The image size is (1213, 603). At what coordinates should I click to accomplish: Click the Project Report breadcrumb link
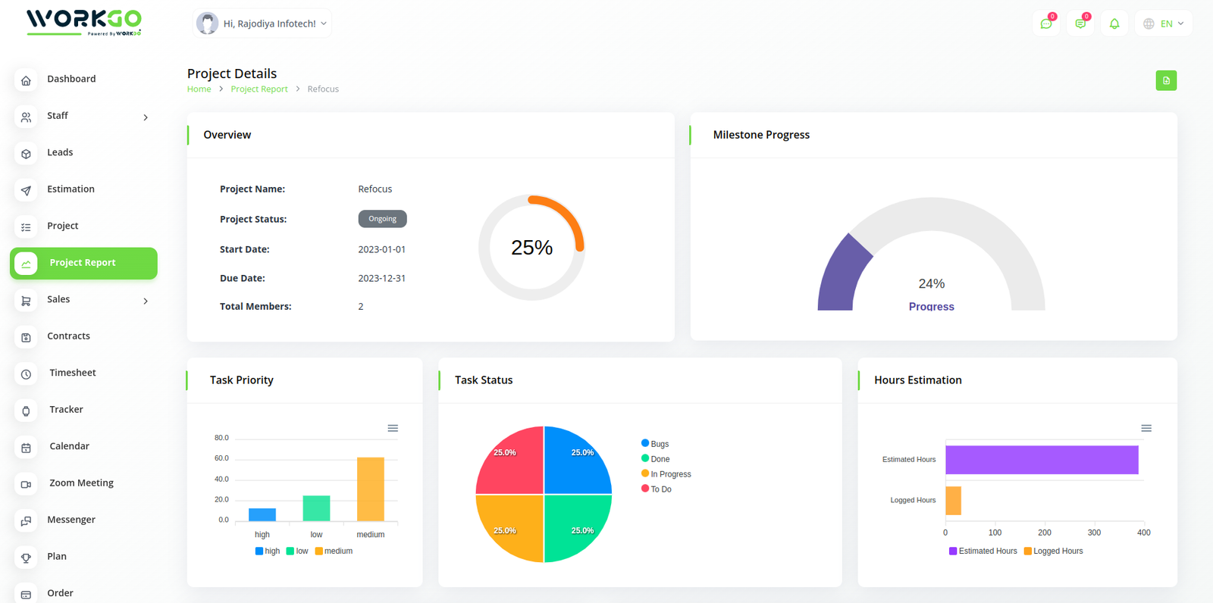coord(259,89)
